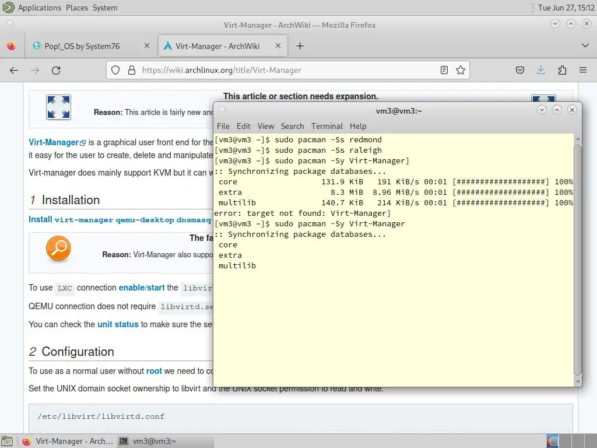The image size is (597, 448).
Task: Click the show desktop panel icon
Action: tap(6, 441)
